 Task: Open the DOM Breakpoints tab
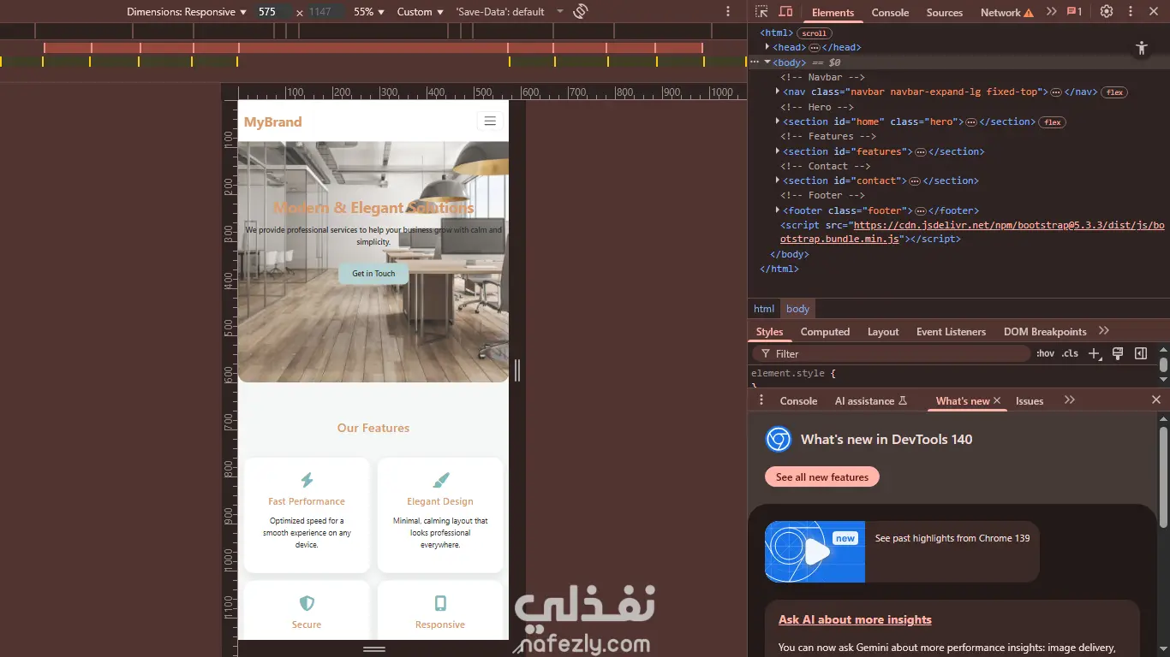point(1045,332)
